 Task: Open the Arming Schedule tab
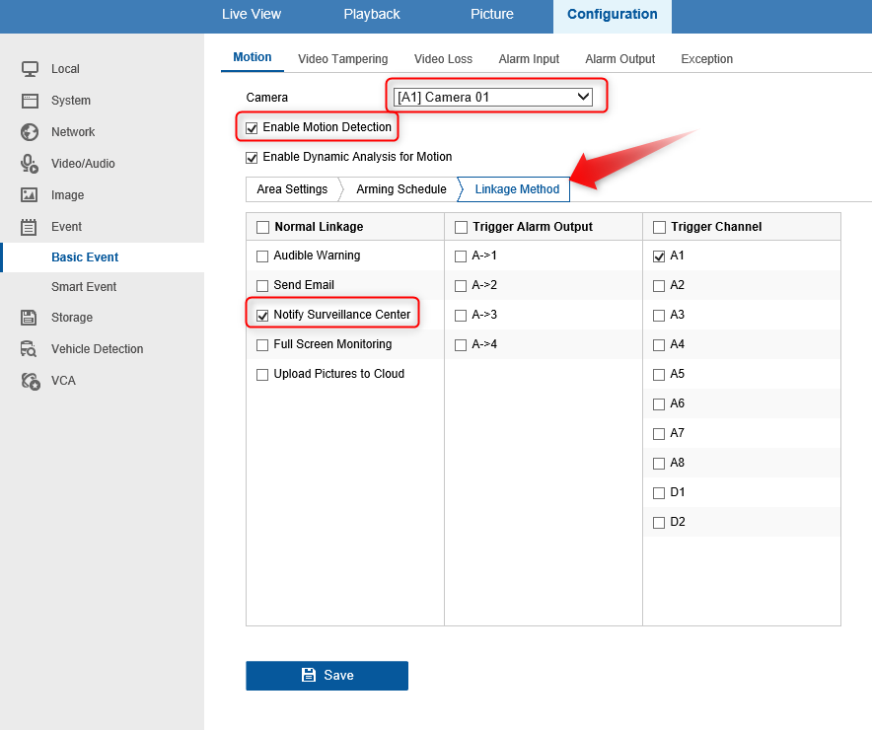(400, 189)
